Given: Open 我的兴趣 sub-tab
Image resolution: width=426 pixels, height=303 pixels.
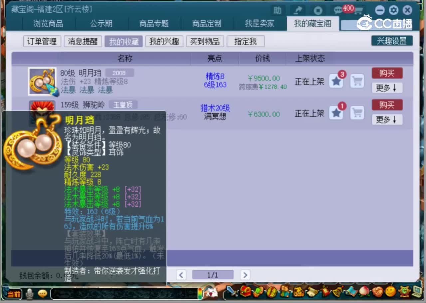Looking at the screenshot, I should point(164,42).
